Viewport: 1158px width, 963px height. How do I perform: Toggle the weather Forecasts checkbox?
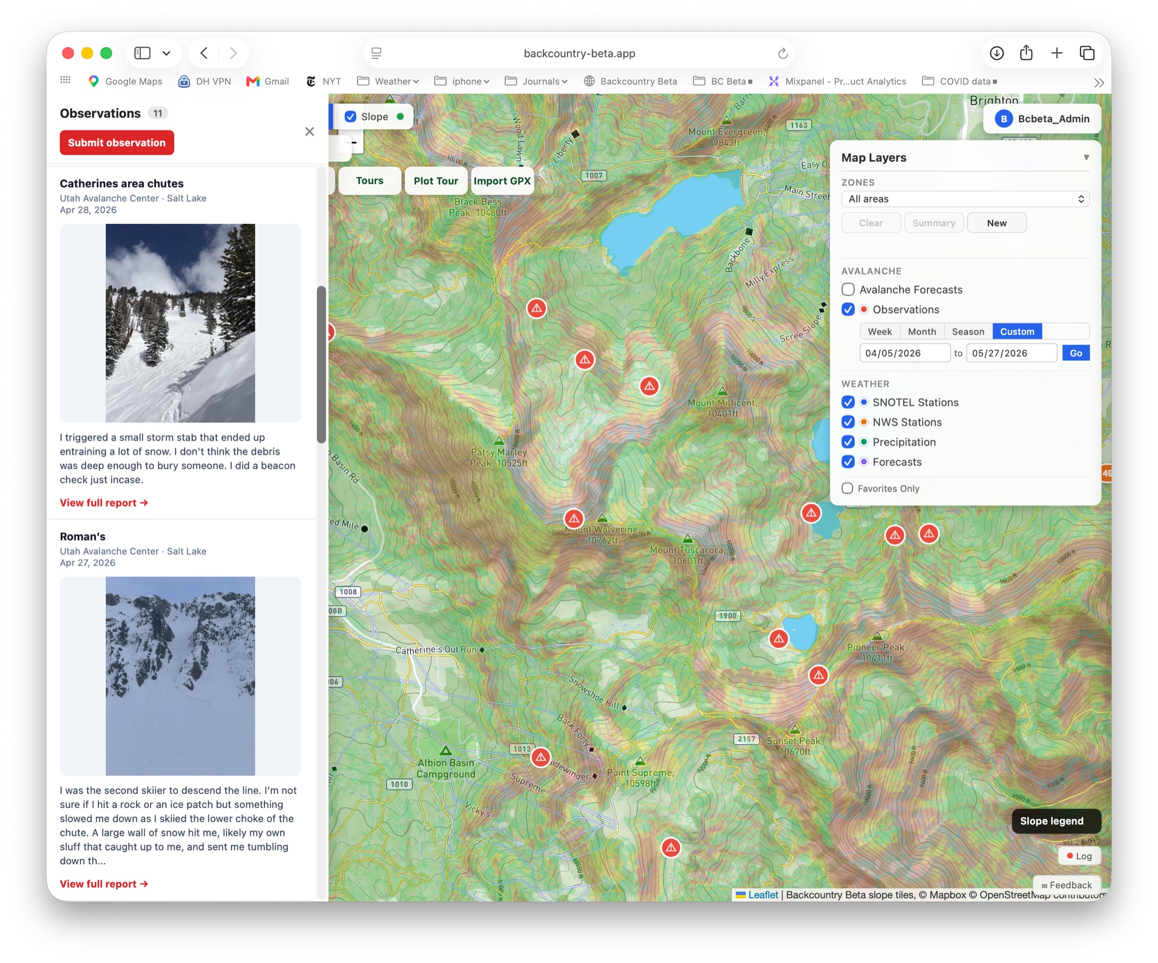click(x=848, y=461)
